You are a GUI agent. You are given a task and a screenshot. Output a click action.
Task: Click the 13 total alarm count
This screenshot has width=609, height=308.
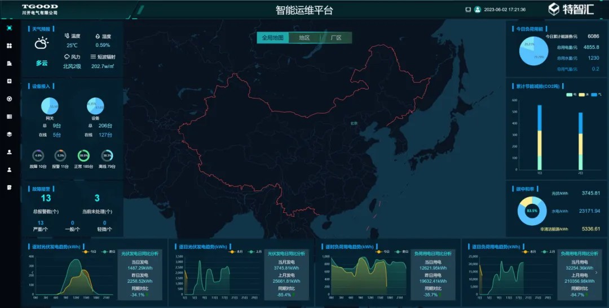pyautogui.click(x=46, y=198)
